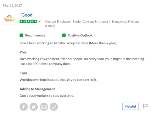The height and width of the screenshot is (113, 151).
Task: Click the first green star in rating
Action: pyautogui.click(x=21, y=21)
